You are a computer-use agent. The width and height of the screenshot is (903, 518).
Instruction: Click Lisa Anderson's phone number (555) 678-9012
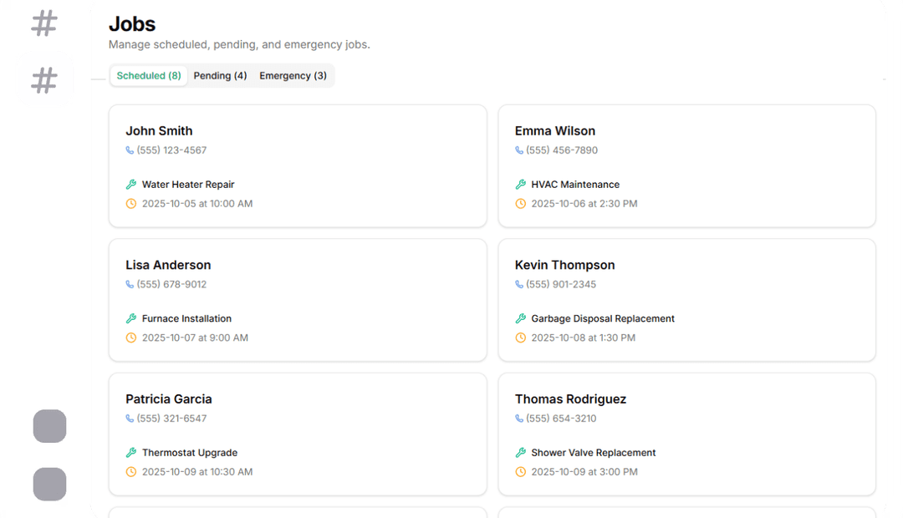tap(171, 285)
